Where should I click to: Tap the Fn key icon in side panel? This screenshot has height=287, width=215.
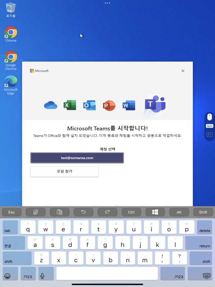point(210,135)
